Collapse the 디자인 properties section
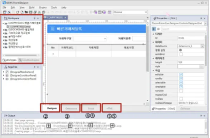 point(153,34)
